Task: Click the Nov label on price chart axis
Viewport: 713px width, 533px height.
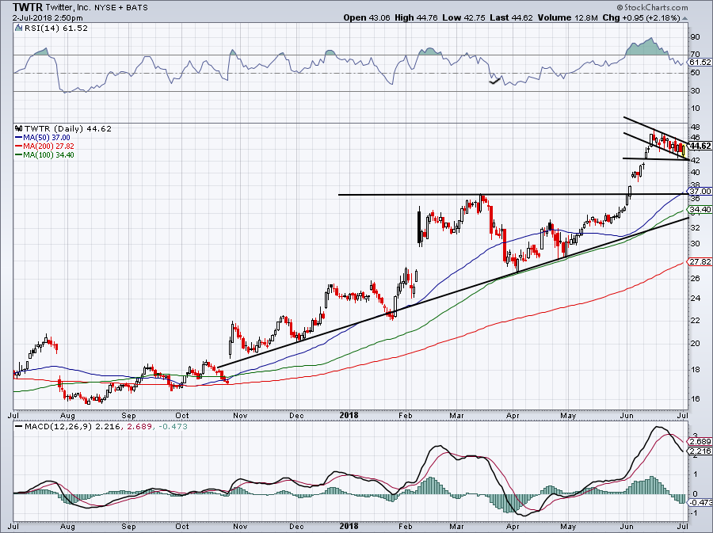Action: coord(239,416)
